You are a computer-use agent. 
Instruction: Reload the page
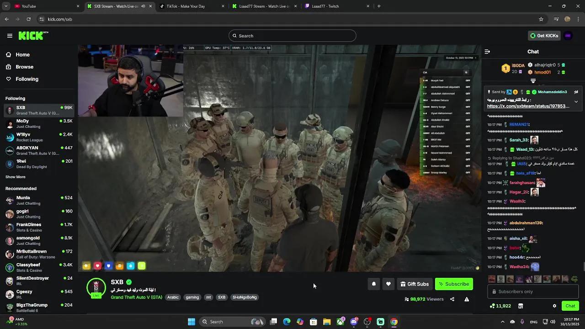pyautogui.click(x=28, y=19)
